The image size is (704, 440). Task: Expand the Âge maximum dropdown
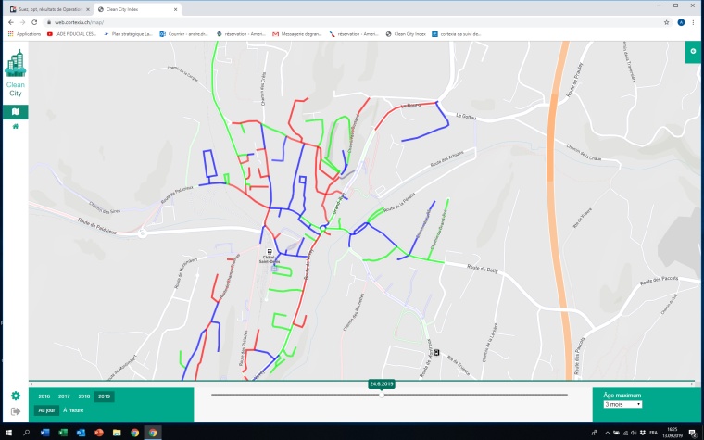coord(622,404)
